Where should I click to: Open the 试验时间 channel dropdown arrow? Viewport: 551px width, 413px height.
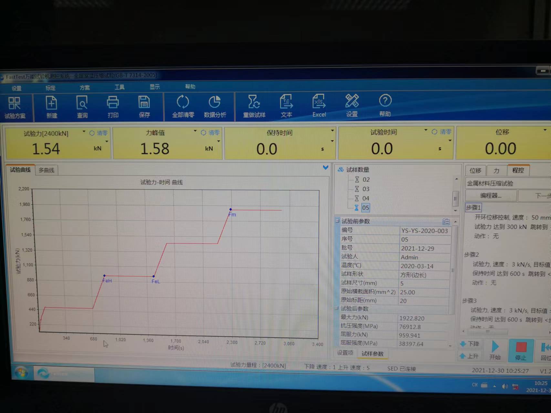[426, 130]
